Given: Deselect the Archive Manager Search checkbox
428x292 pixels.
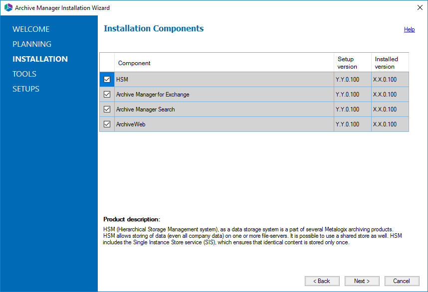Looking at the screenshot, I should pyautogui.click(x=107, y=109).
